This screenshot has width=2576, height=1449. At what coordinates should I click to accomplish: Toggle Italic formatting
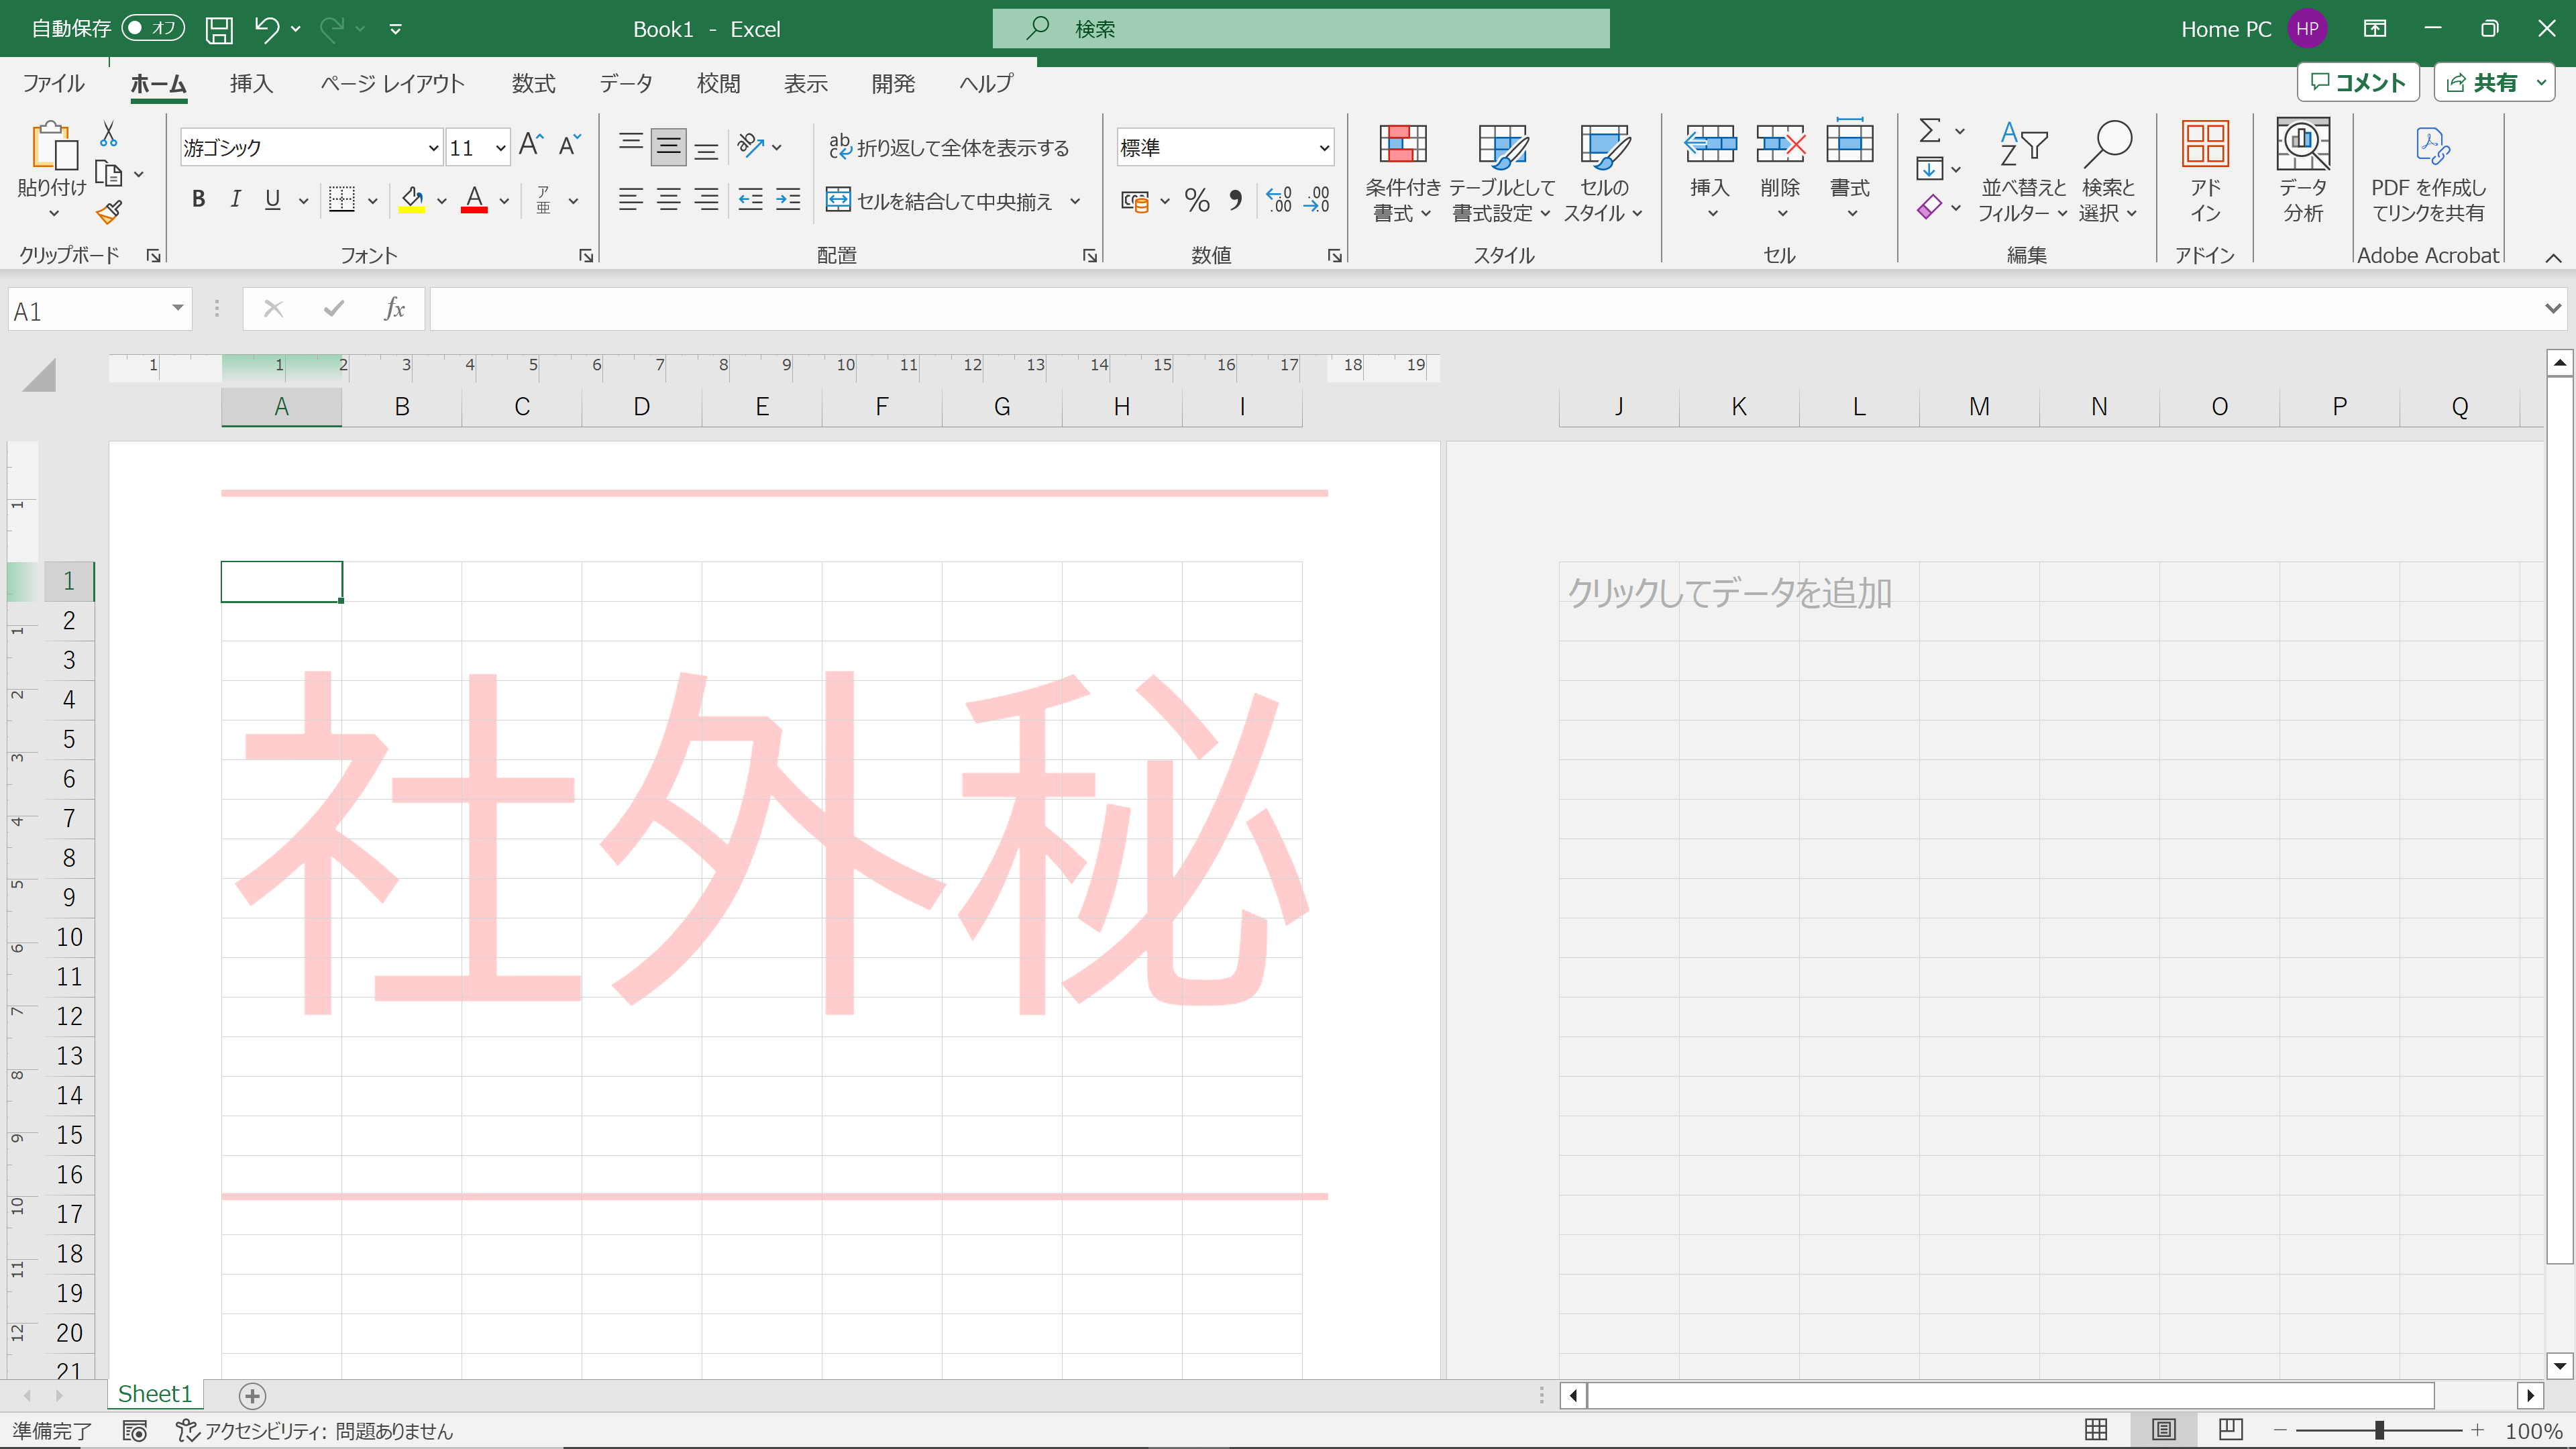235,199
